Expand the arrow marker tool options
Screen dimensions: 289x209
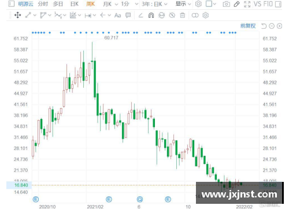[109, 16]
